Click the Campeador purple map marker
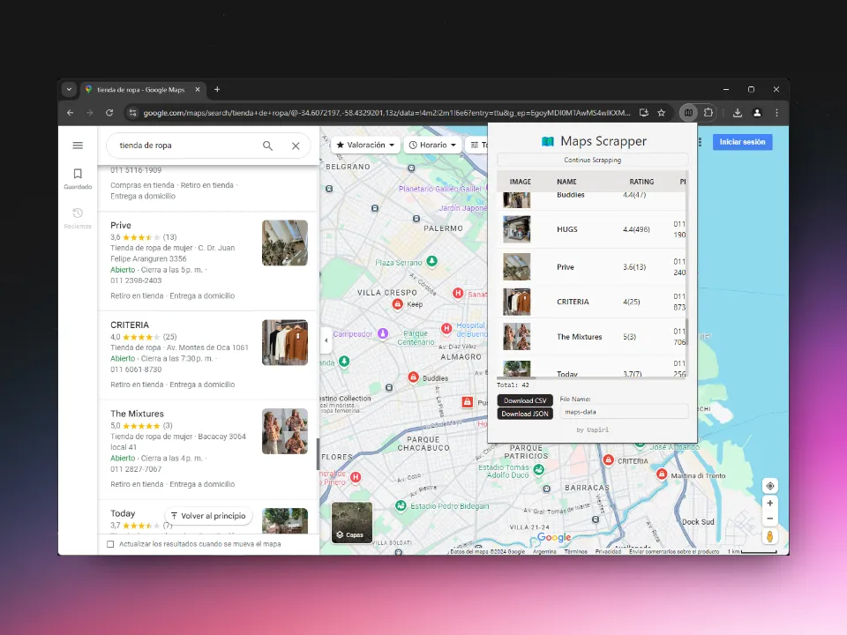The height and width of the screenshot is (635, 847). [x=382, y=333]
